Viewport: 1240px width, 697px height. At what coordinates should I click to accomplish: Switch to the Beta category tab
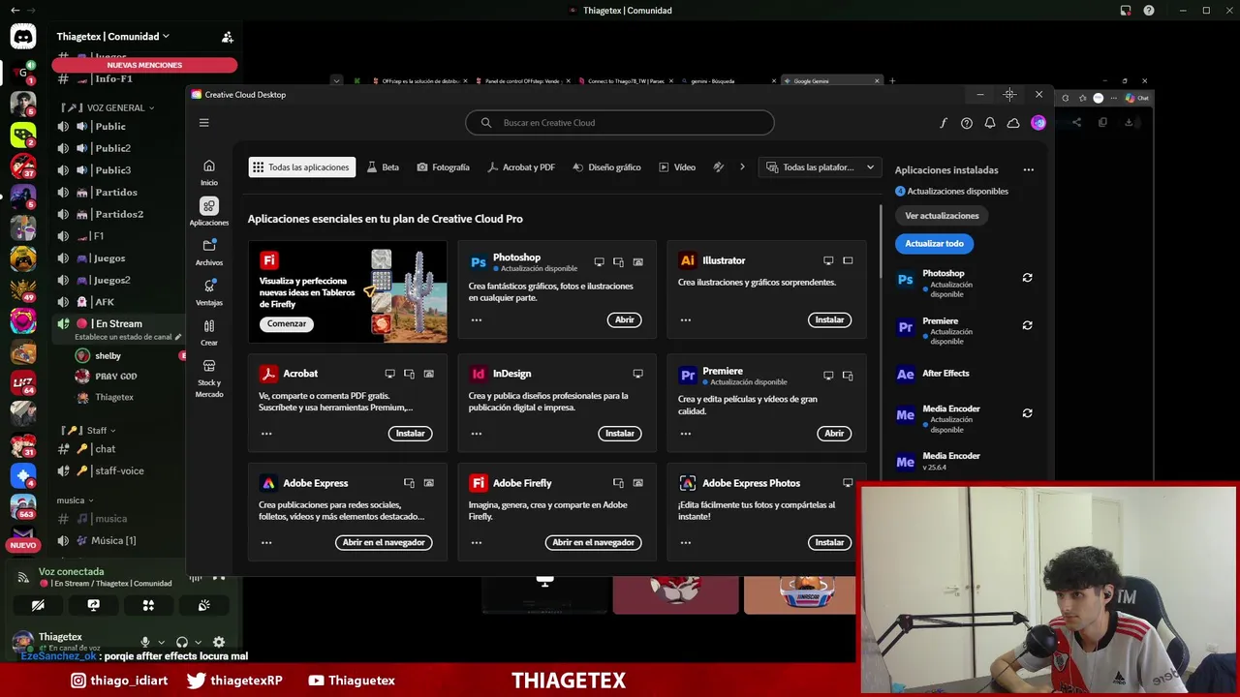383,167
